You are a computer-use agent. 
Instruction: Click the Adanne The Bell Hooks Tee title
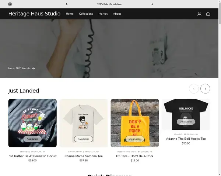(186, 139)
